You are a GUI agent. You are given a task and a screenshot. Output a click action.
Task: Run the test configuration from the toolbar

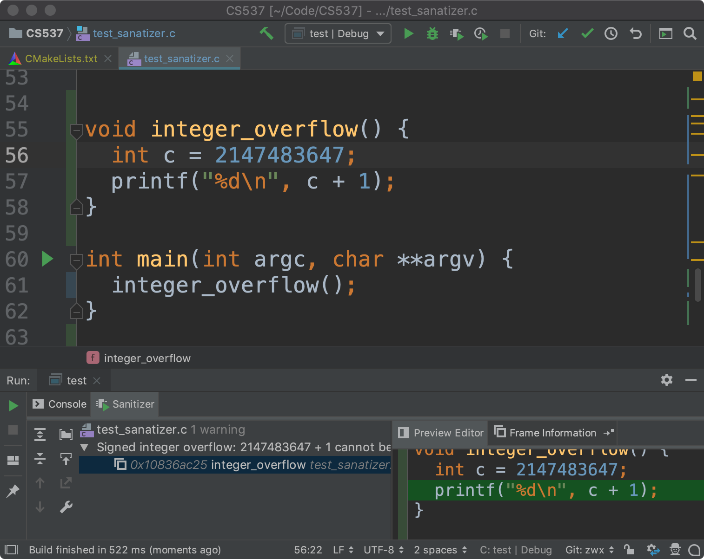coord(409,33)
